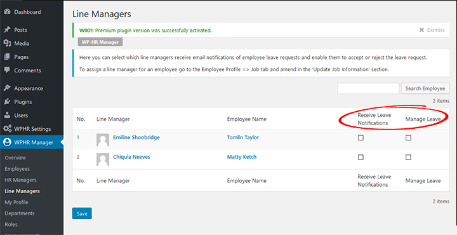
Task: Open employee Tomlin Taylor's link
Action: click(x=243, y=137)
